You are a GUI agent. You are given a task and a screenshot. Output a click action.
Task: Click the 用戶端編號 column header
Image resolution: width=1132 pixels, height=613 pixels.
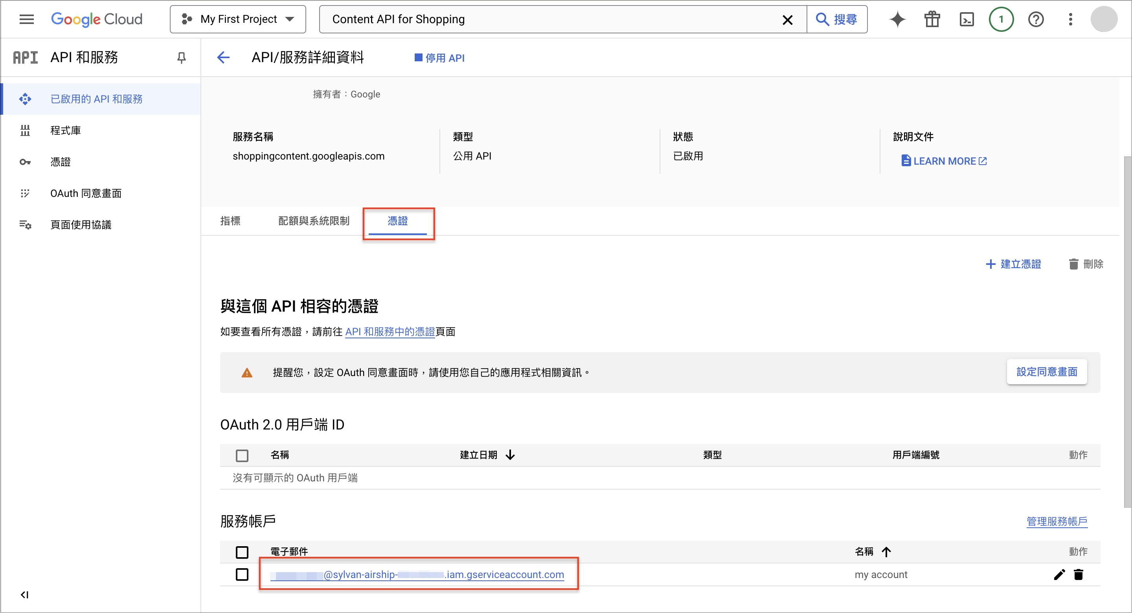915,455
